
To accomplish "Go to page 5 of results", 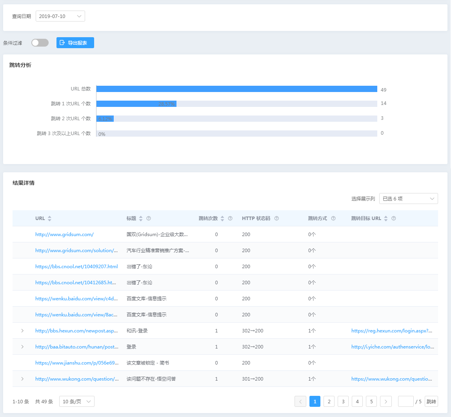I will click(x=371, y=401).
